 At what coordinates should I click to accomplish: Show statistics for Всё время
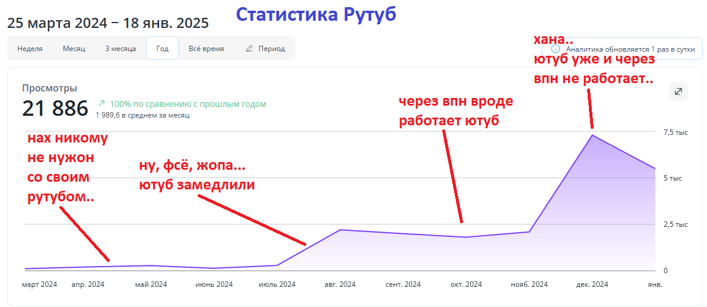point(206,49)
